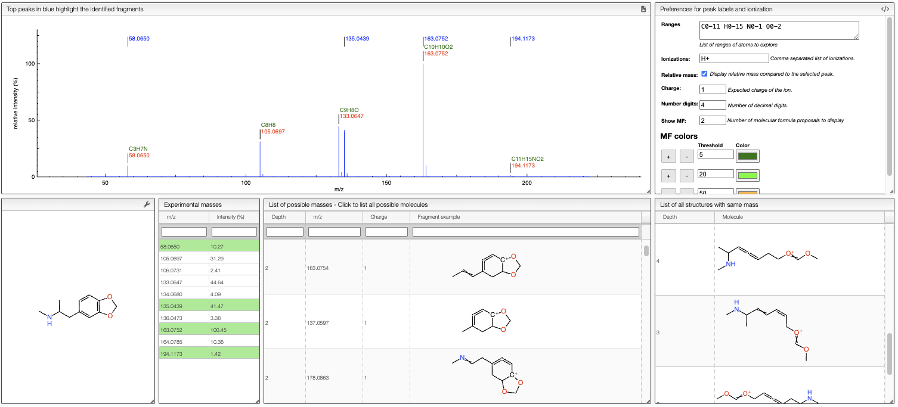This screenshot has height=407, width=898.
Task: Click the possible masses list scrollbar
Action: pos(646,250)
